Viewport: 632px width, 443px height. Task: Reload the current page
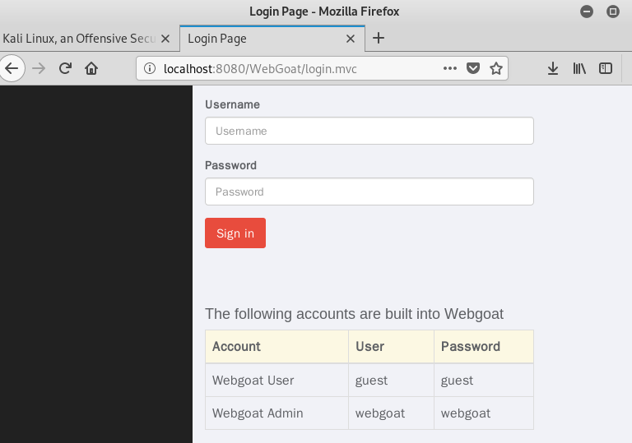(65, 68)
